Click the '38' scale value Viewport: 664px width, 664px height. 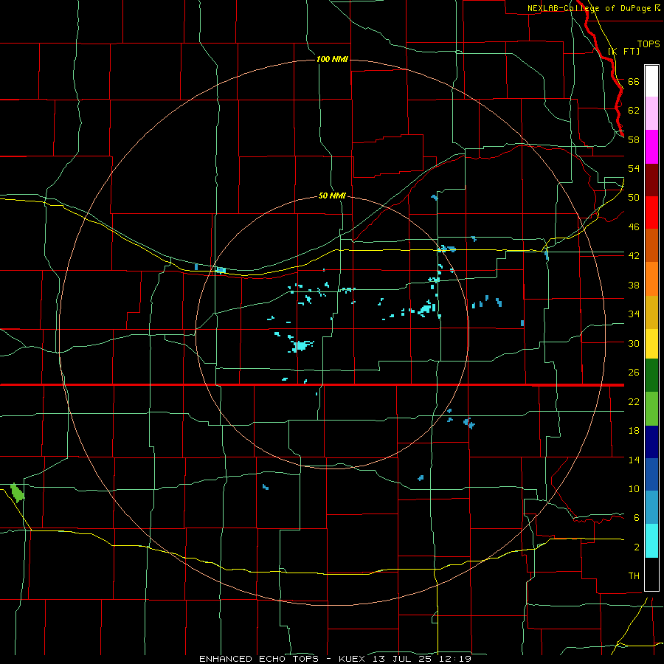click(634, 285)
